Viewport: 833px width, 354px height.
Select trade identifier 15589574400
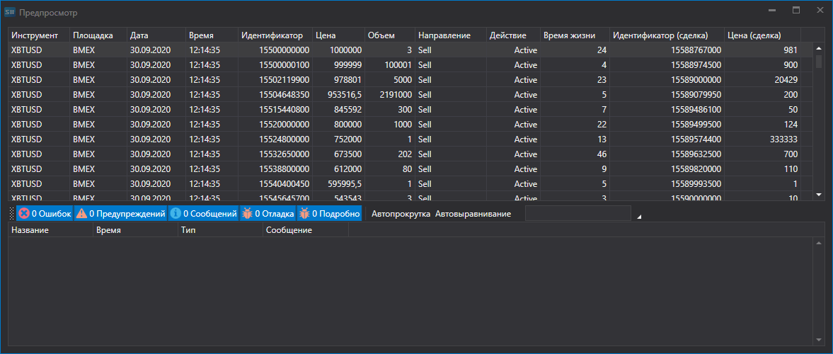tap(667, 139)
